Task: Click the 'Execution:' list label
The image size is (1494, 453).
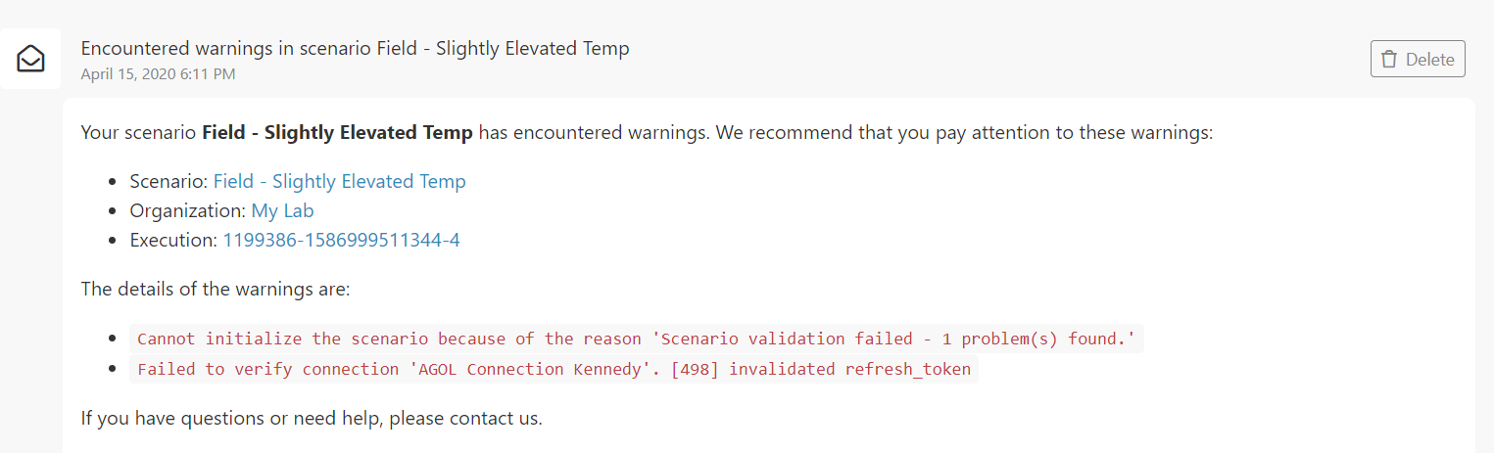Action: click(173, 240)
